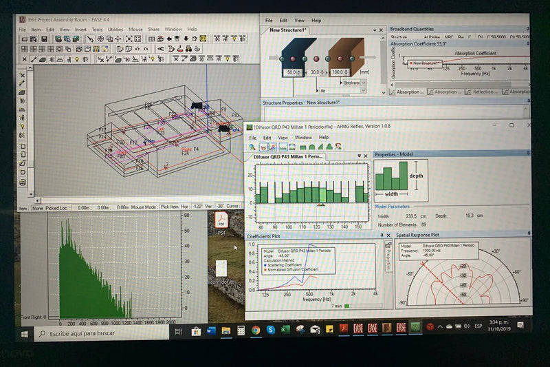The image size is (550, 367).
Task: Select the first Absorption tab below the plot
Action: click(x=408, y=92)
